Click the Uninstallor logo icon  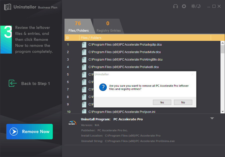[x=7, y=7]
